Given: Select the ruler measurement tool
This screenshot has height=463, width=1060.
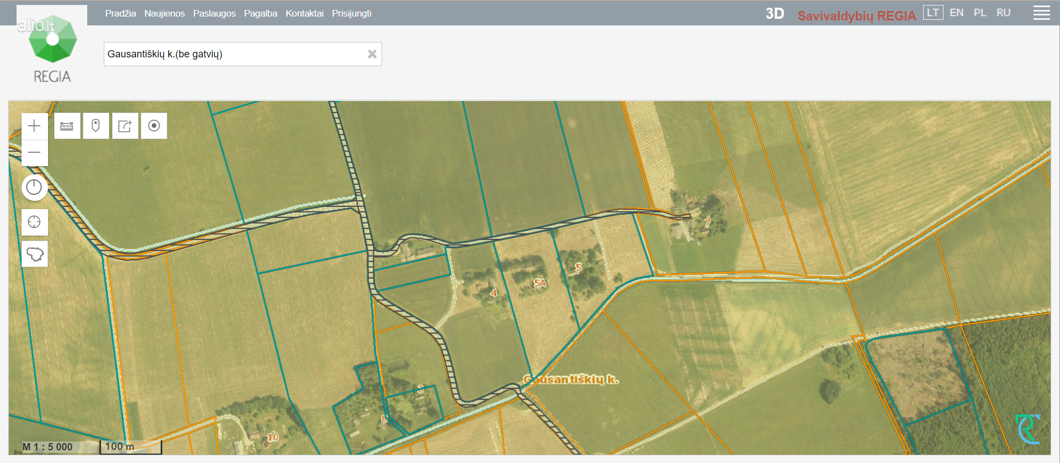Looking at the screenshot, I should click(67, 126).
